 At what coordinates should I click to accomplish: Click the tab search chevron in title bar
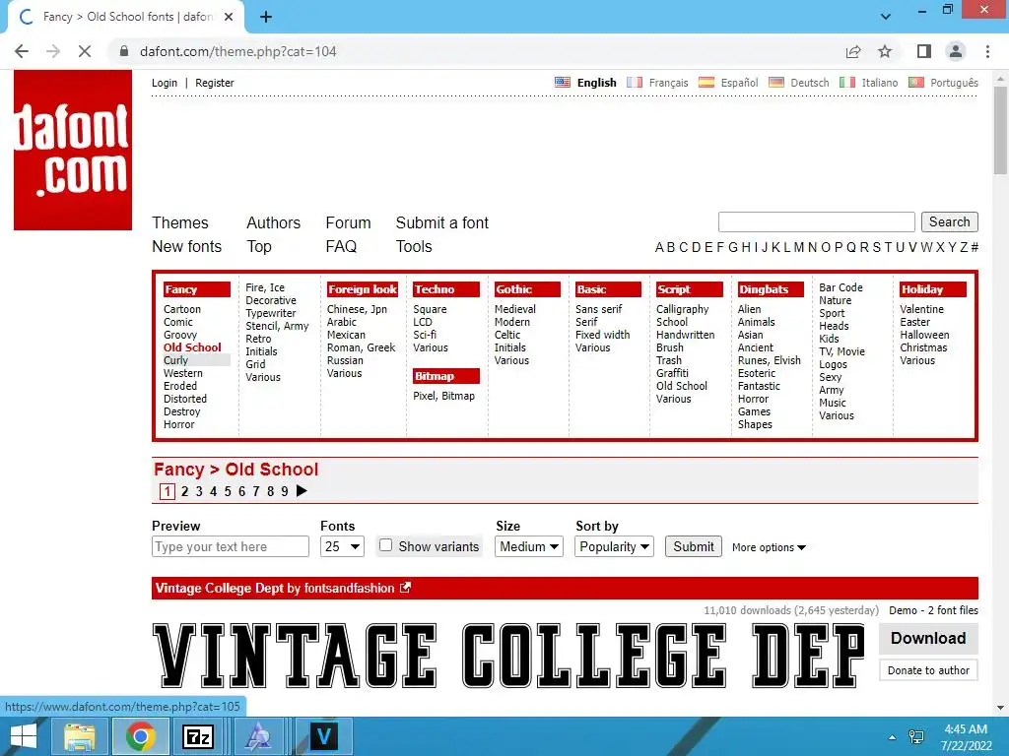coord(886,17)
